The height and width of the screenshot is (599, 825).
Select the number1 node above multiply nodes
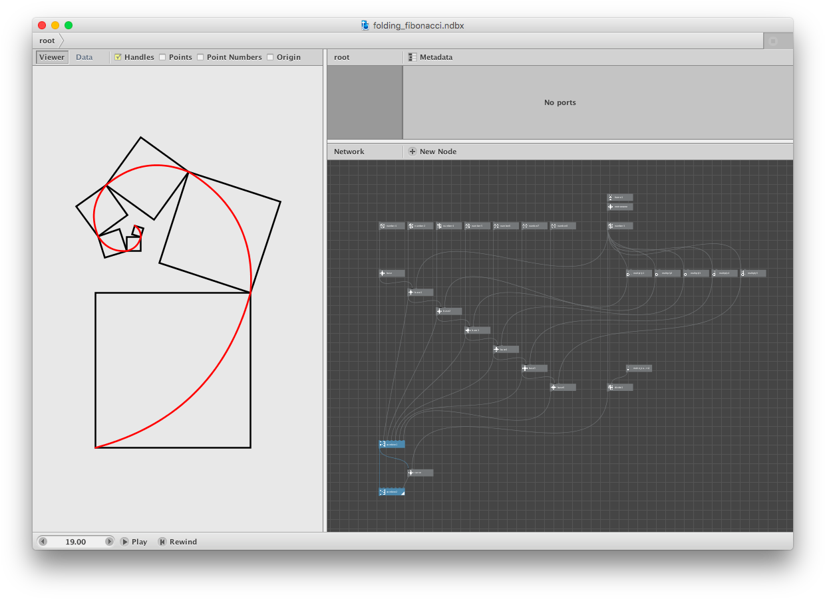620,226
